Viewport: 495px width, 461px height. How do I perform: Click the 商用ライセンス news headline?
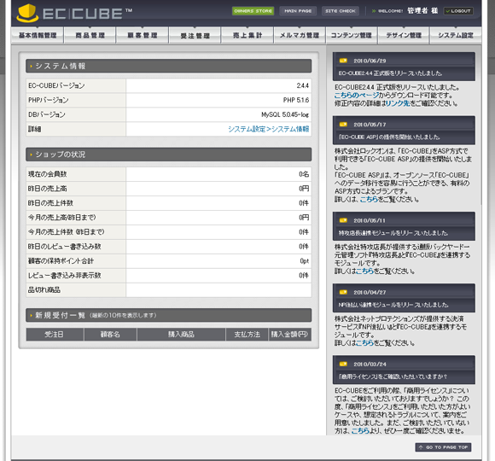[x=393, y=376]
